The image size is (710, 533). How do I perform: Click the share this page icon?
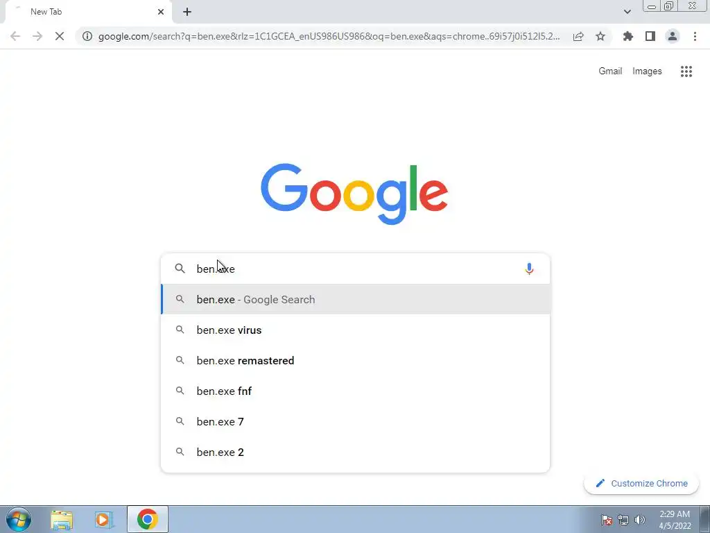(x=578, y=36)
